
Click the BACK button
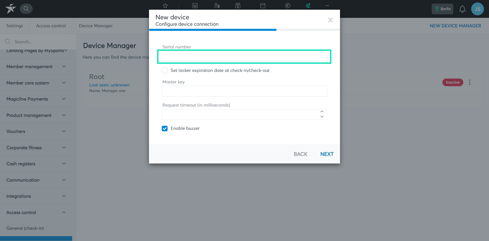click(x=301, y=154)
